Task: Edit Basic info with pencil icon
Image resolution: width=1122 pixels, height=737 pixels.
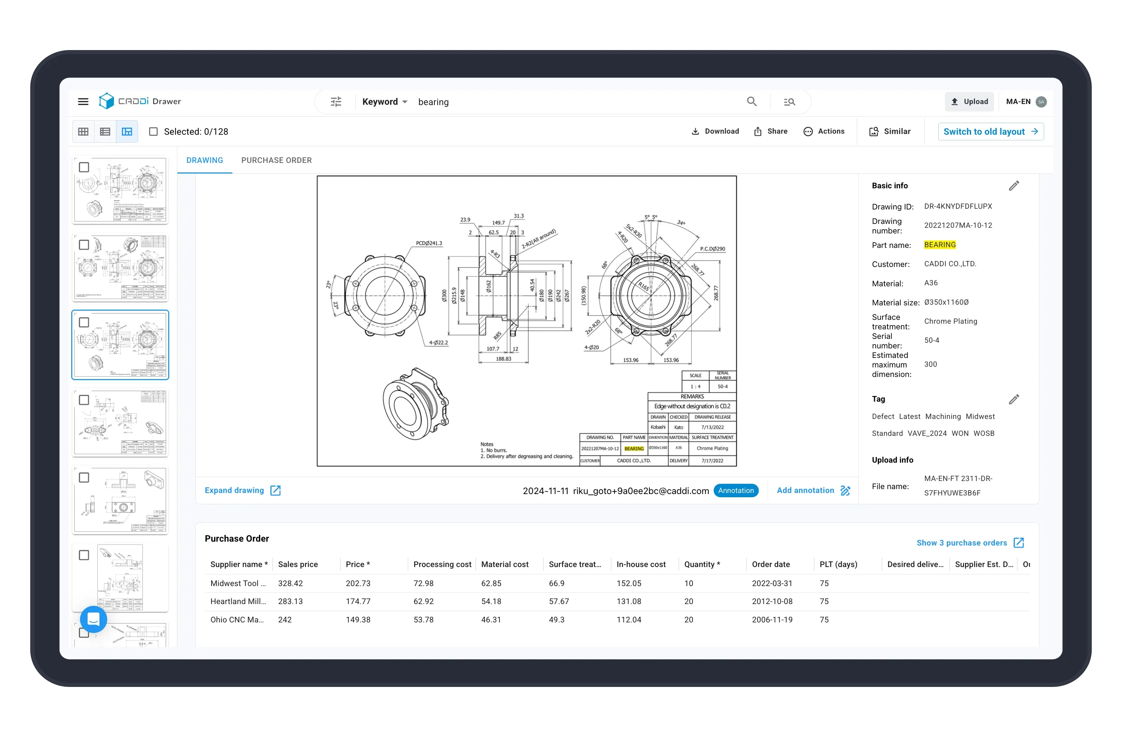Action: [x=1013, y=186]
